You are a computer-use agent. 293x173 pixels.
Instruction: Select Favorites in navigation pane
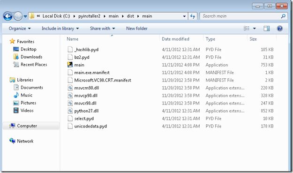26,41
